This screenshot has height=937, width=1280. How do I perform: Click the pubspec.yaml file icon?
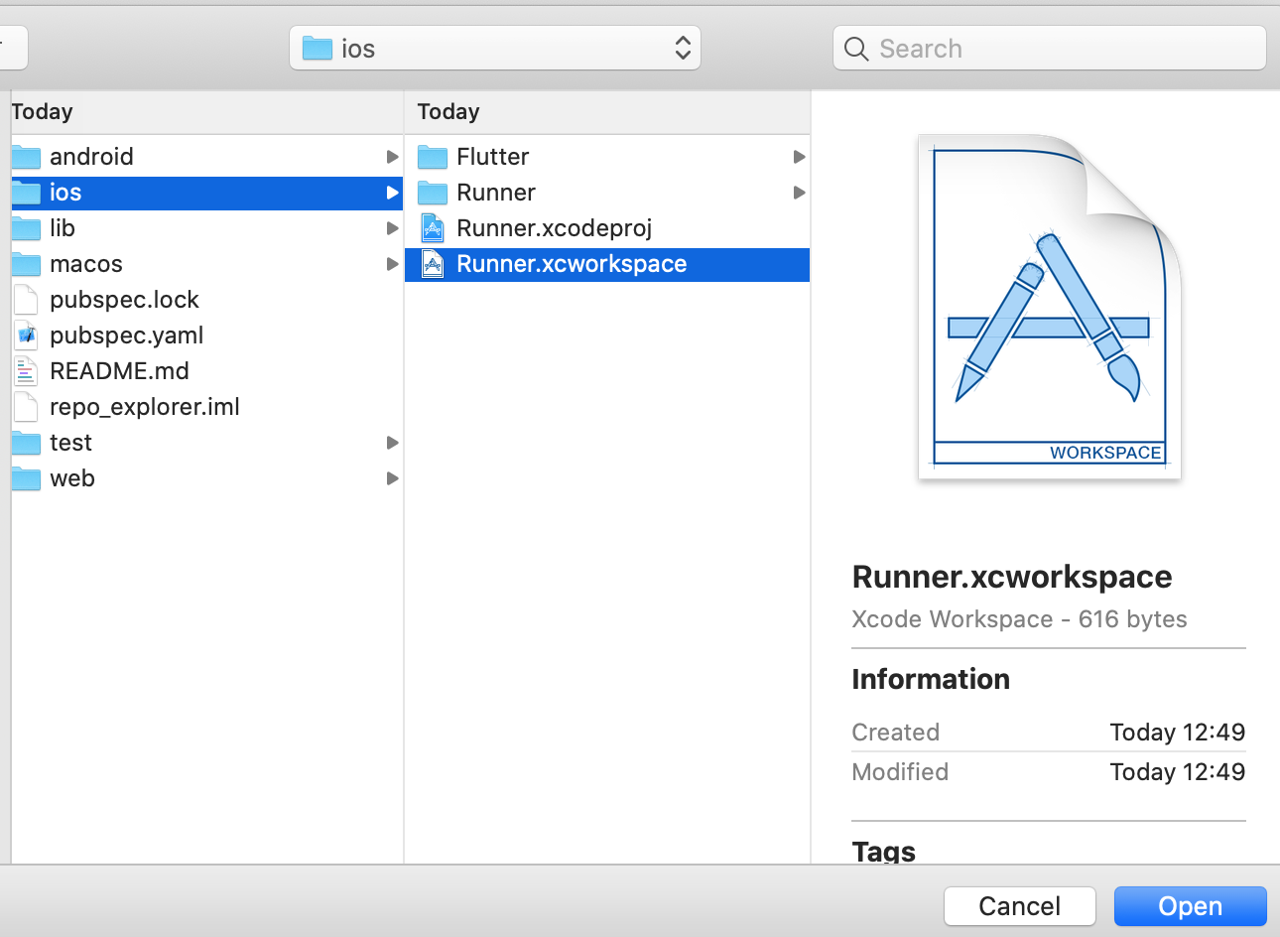click(x=26, y=335)
